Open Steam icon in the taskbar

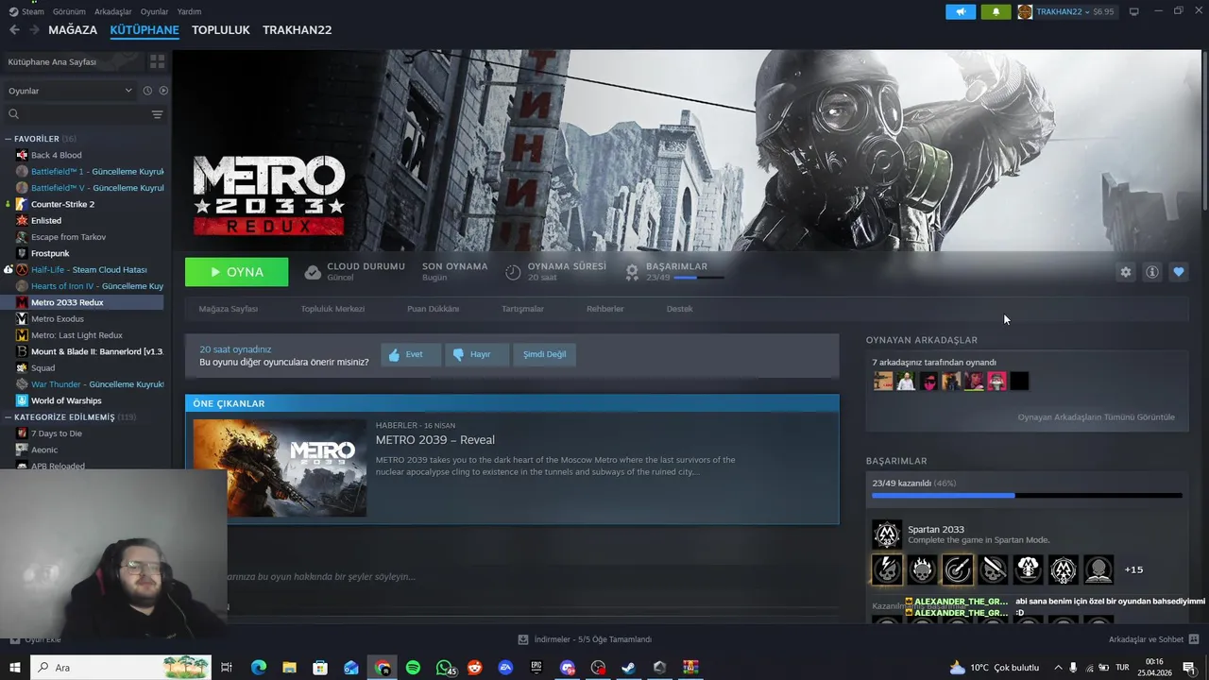point(628,668)
